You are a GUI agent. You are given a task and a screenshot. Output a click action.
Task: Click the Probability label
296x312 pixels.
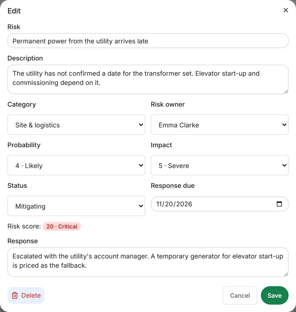24,145
